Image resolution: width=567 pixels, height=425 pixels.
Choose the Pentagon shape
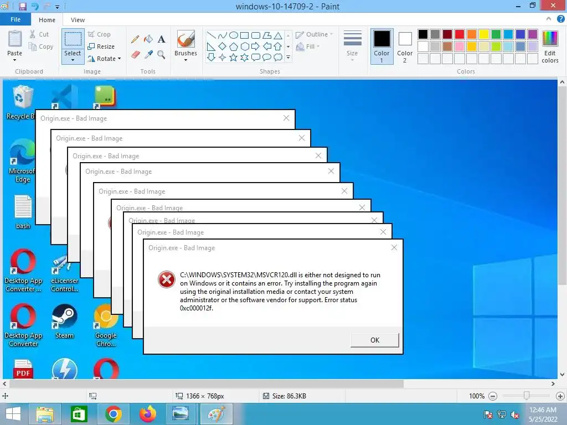[x=234, y=46]
